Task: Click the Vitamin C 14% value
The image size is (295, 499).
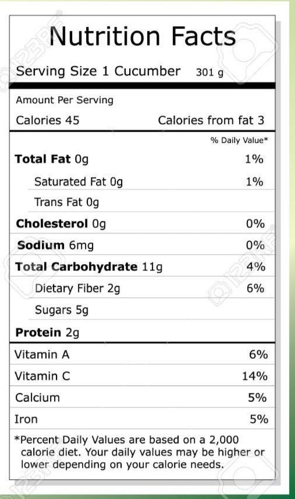Action: coord(255,376)
